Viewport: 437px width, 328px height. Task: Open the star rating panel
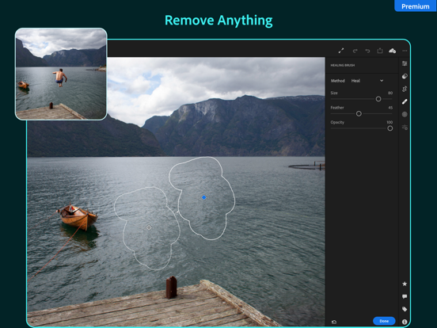(405, 284)
